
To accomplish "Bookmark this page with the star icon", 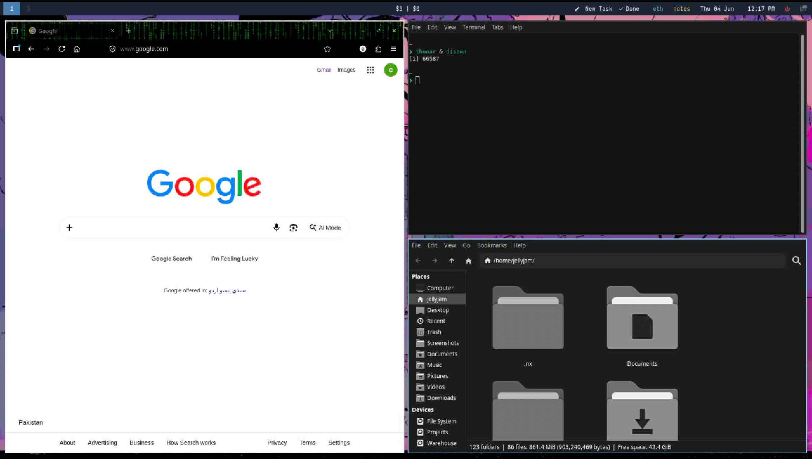I will tap(327, 49).
